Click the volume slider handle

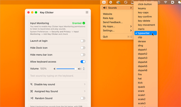click(76, 69)
